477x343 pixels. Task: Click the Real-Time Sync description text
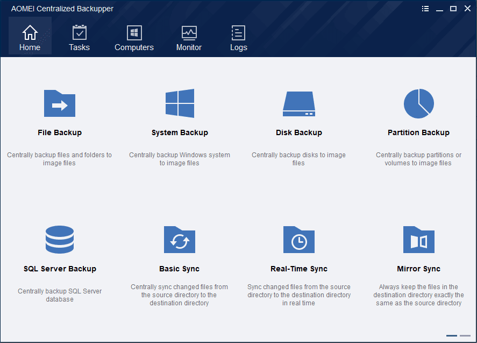(298, 295)
